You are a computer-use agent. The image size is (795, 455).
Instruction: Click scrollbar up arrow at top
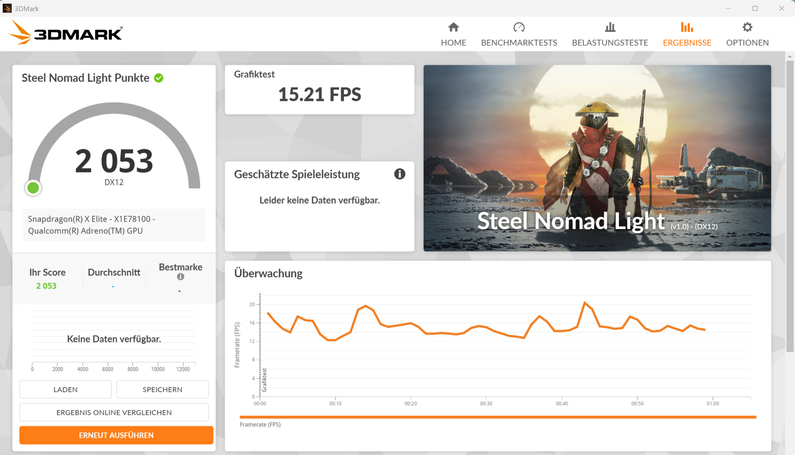790,56
